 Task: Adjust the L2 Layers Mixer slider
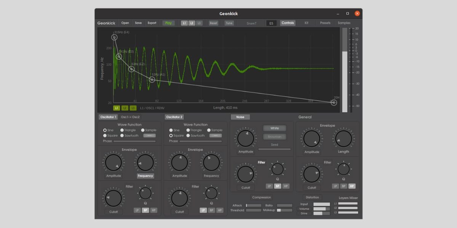[x=348, y=208]
